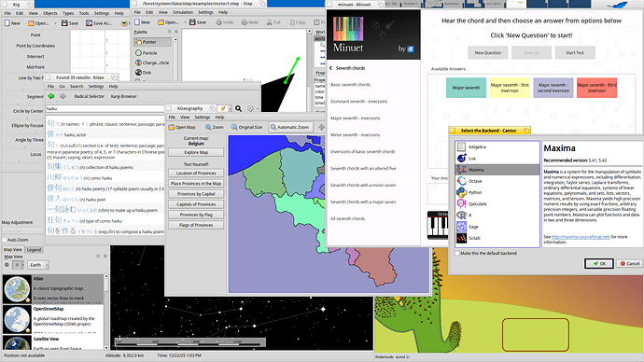
Task: Click Original Size in KGeography toolbar
Action: tap(246, 127)
